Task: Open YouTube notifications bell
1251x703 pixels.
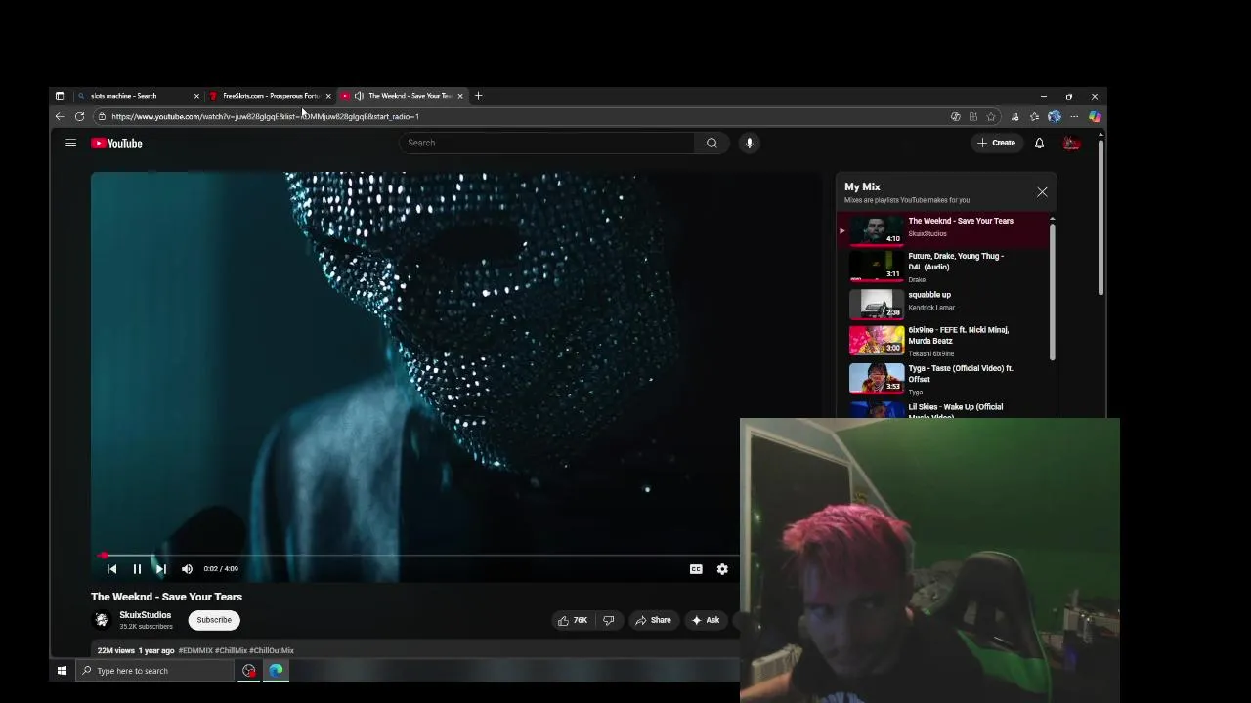Action: click(1039, 143)
